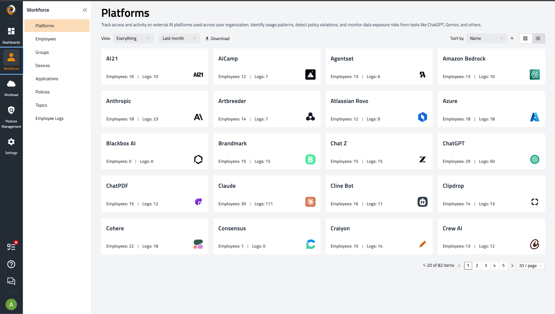Open the Agentset platform card
Viewport: 555px width, 314px height.
(x=379, y=67)
